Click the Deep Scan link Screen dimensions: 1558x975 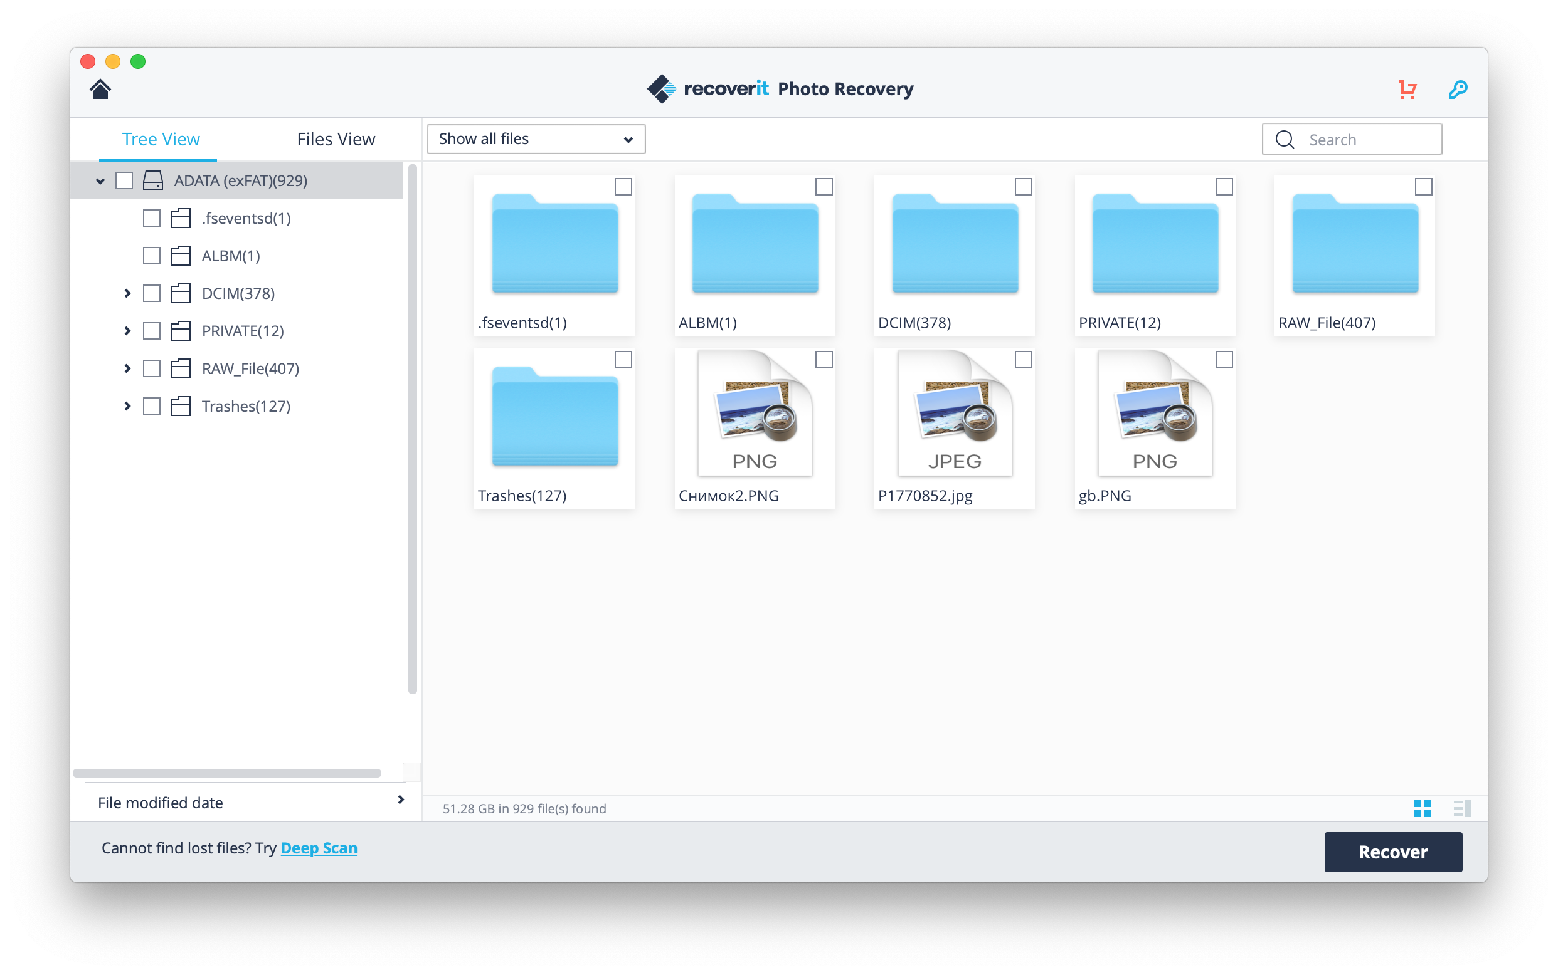click(x=319, y=848)
